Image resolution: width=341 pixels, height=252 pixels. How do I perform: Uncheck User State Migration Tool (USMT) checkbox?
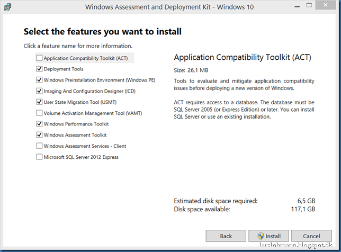(x=39, y=102)
